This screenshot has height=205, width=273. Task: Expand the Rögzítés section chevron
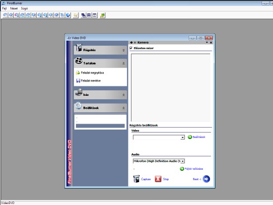124,50
